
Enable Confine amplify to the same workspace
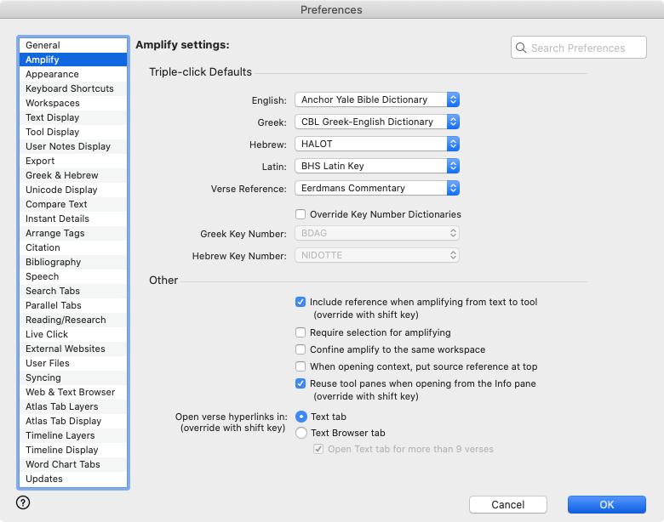click(301, 349)
